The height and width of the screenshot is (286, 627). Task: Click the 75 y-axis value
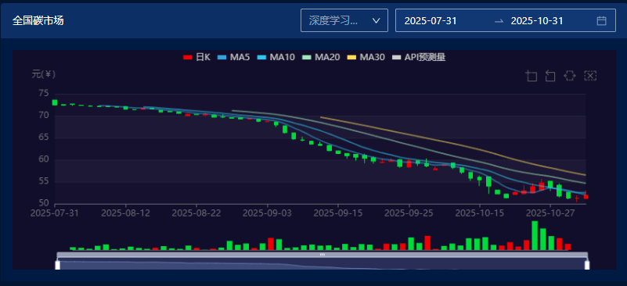(x=44, y=94)
